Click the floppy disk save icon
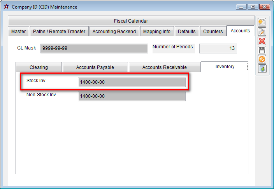The width and height of the screenshot is (274, 189). pos(262,50)
